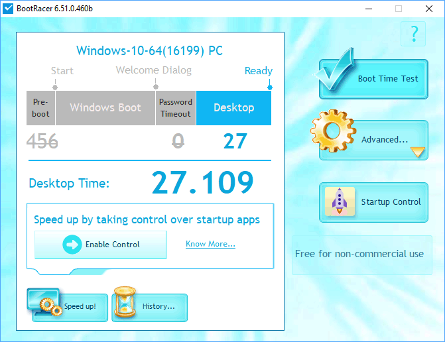Click the monitor with gears Speed up icon
The height and width of the screenshot is (342, 445).
click(44, 302)
